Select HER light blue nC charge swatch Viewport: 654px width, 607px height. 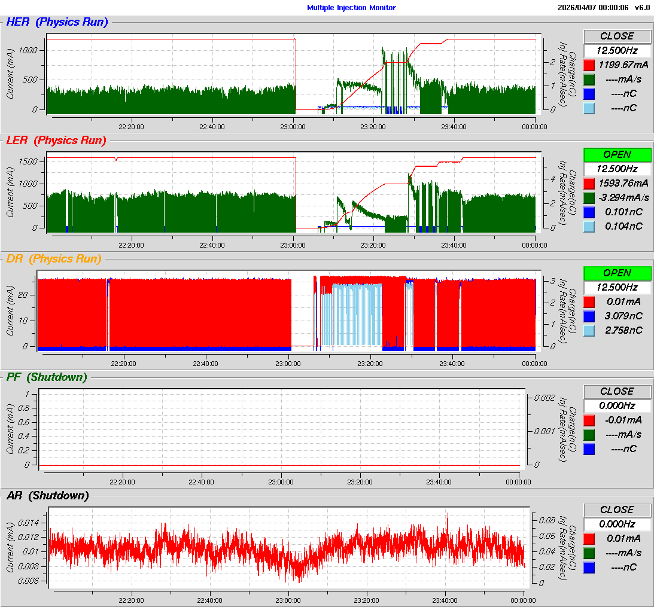[x=589, y=108]
